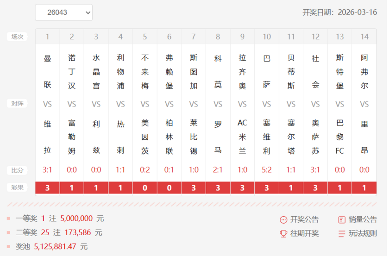Click the home team 诺丁汉 in match 2
The height and width of the screenshot is (256, 389).
72,72
